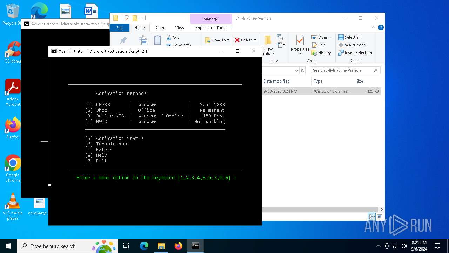
Task: Click the address bar refresh icon
Action: coord(303,70)
